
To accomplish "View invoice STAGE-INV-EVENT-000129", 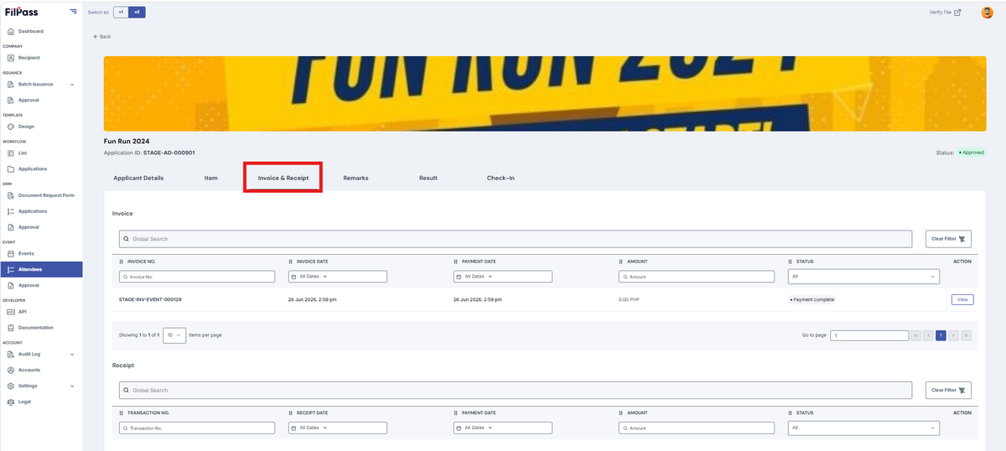I will click(x=962, y=299).
